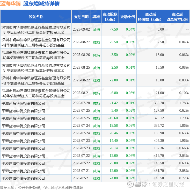
Task: Click the share change value -6.14
Action: [x=114, y=148]
